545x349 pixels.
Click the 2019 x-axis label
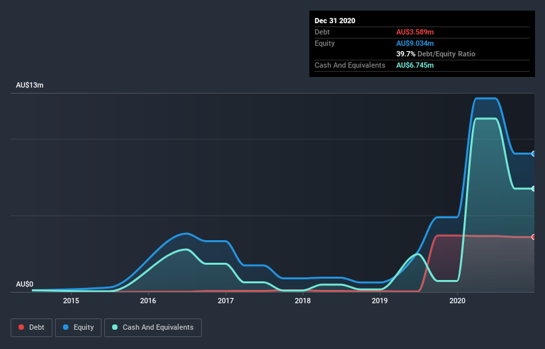click(x=380, y=301)
